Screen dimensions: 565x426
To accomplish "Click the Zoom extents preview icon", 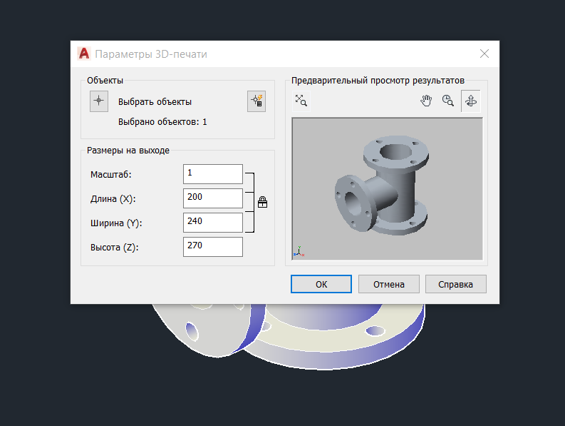I will click(x=301, y=101).
